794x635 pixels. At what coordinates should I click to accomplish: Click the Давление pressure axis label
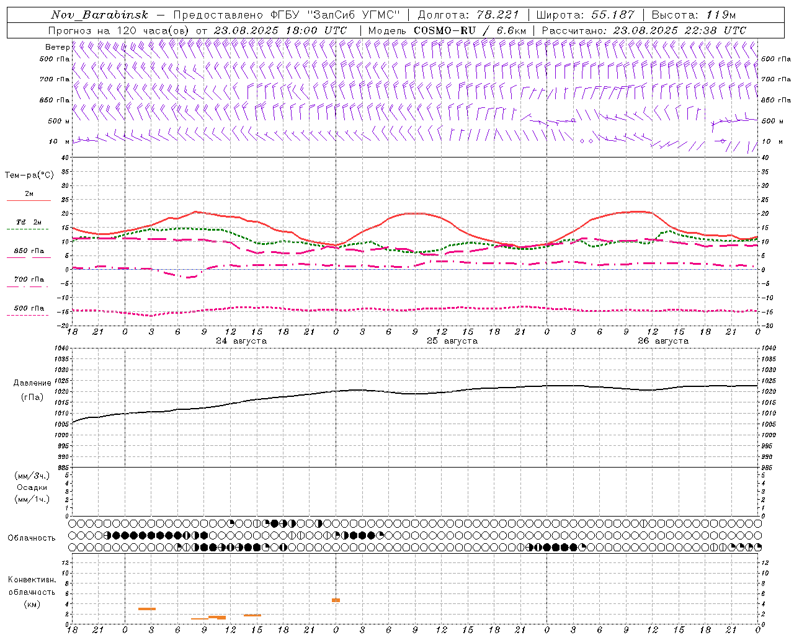tap(32, 383)
